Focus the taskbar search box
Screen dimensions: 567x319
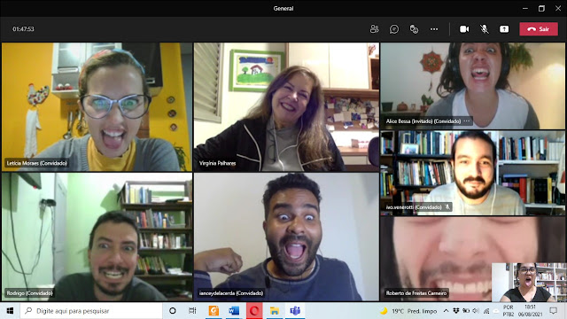tap(91, 311)
